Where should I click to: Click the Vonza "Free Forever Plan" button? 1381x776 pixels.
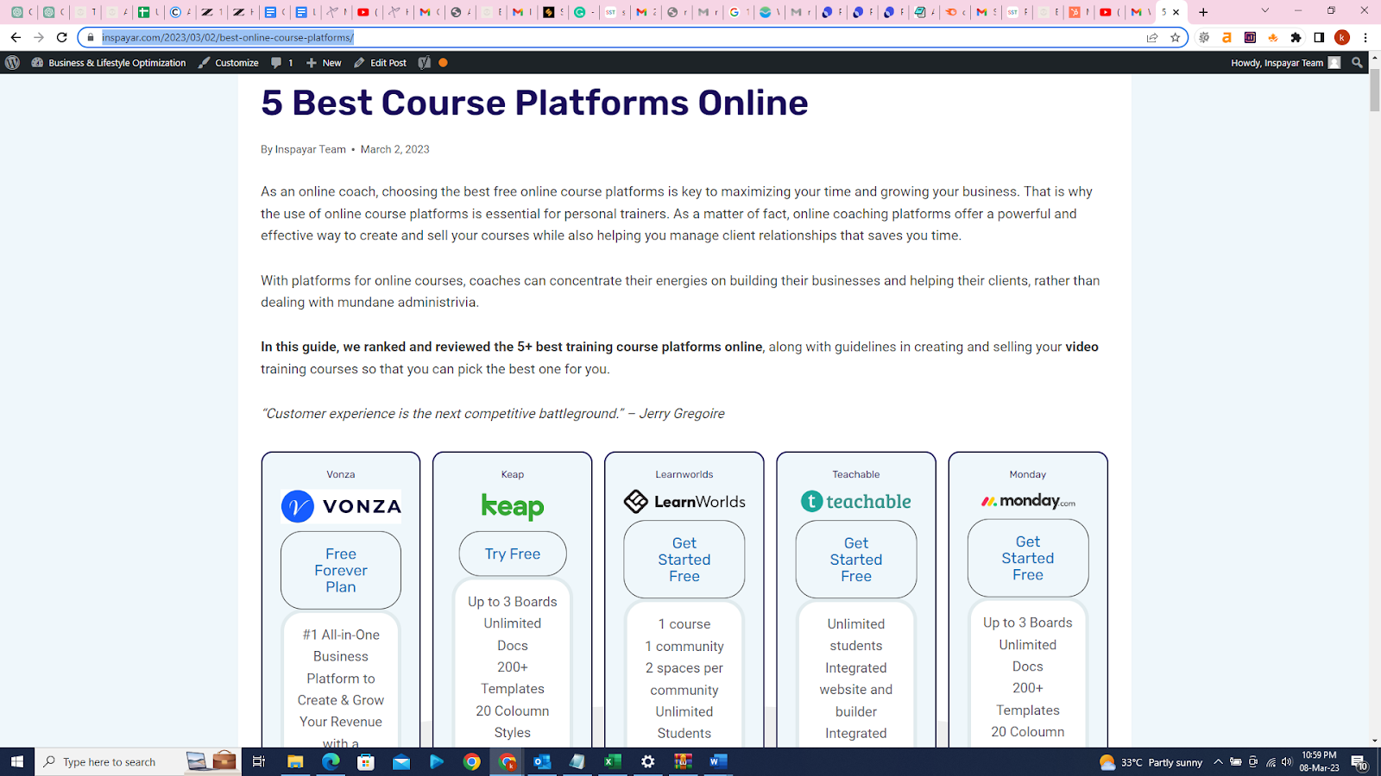[341, 570]
